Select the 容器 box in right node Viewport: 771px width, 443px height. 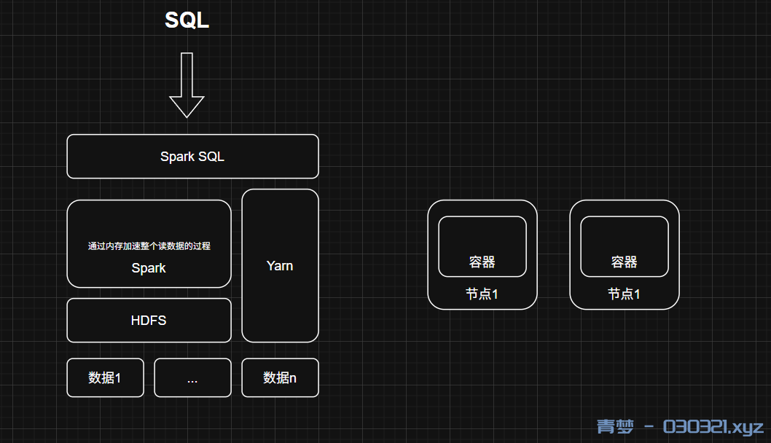pos(624,248)
